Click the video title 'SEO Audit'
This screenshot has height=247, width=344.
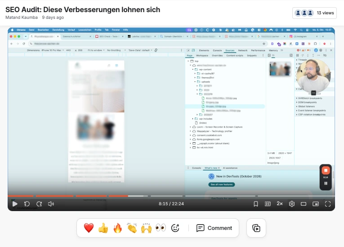[83, 9]
